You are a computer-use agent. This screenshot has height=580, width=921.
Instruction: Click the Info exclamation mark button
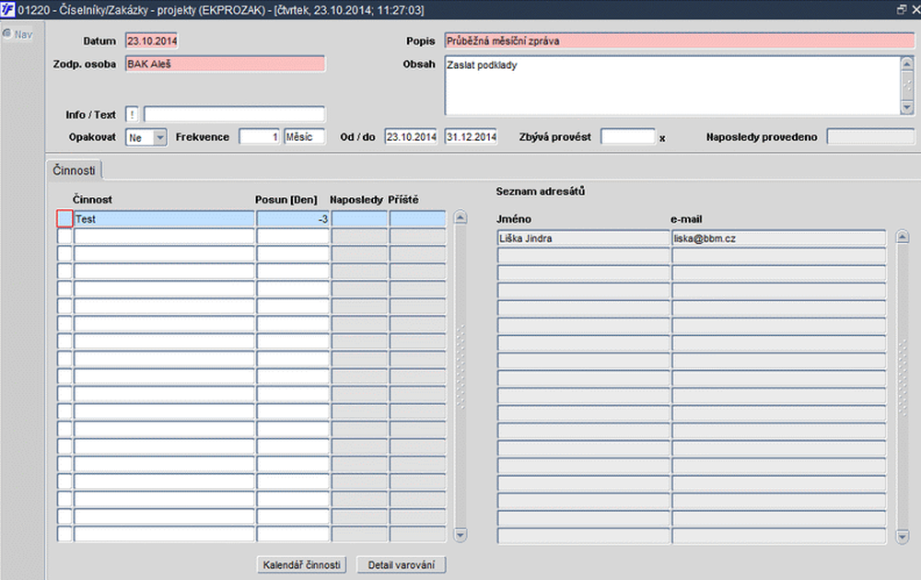click(x=132, y=114)
